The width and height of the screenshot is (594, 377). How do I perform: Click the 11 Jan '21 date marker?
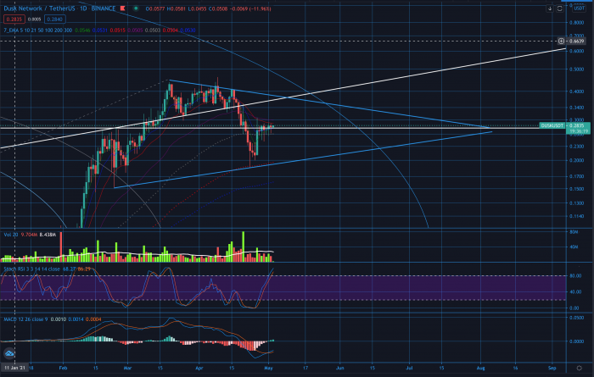point(13,369)
